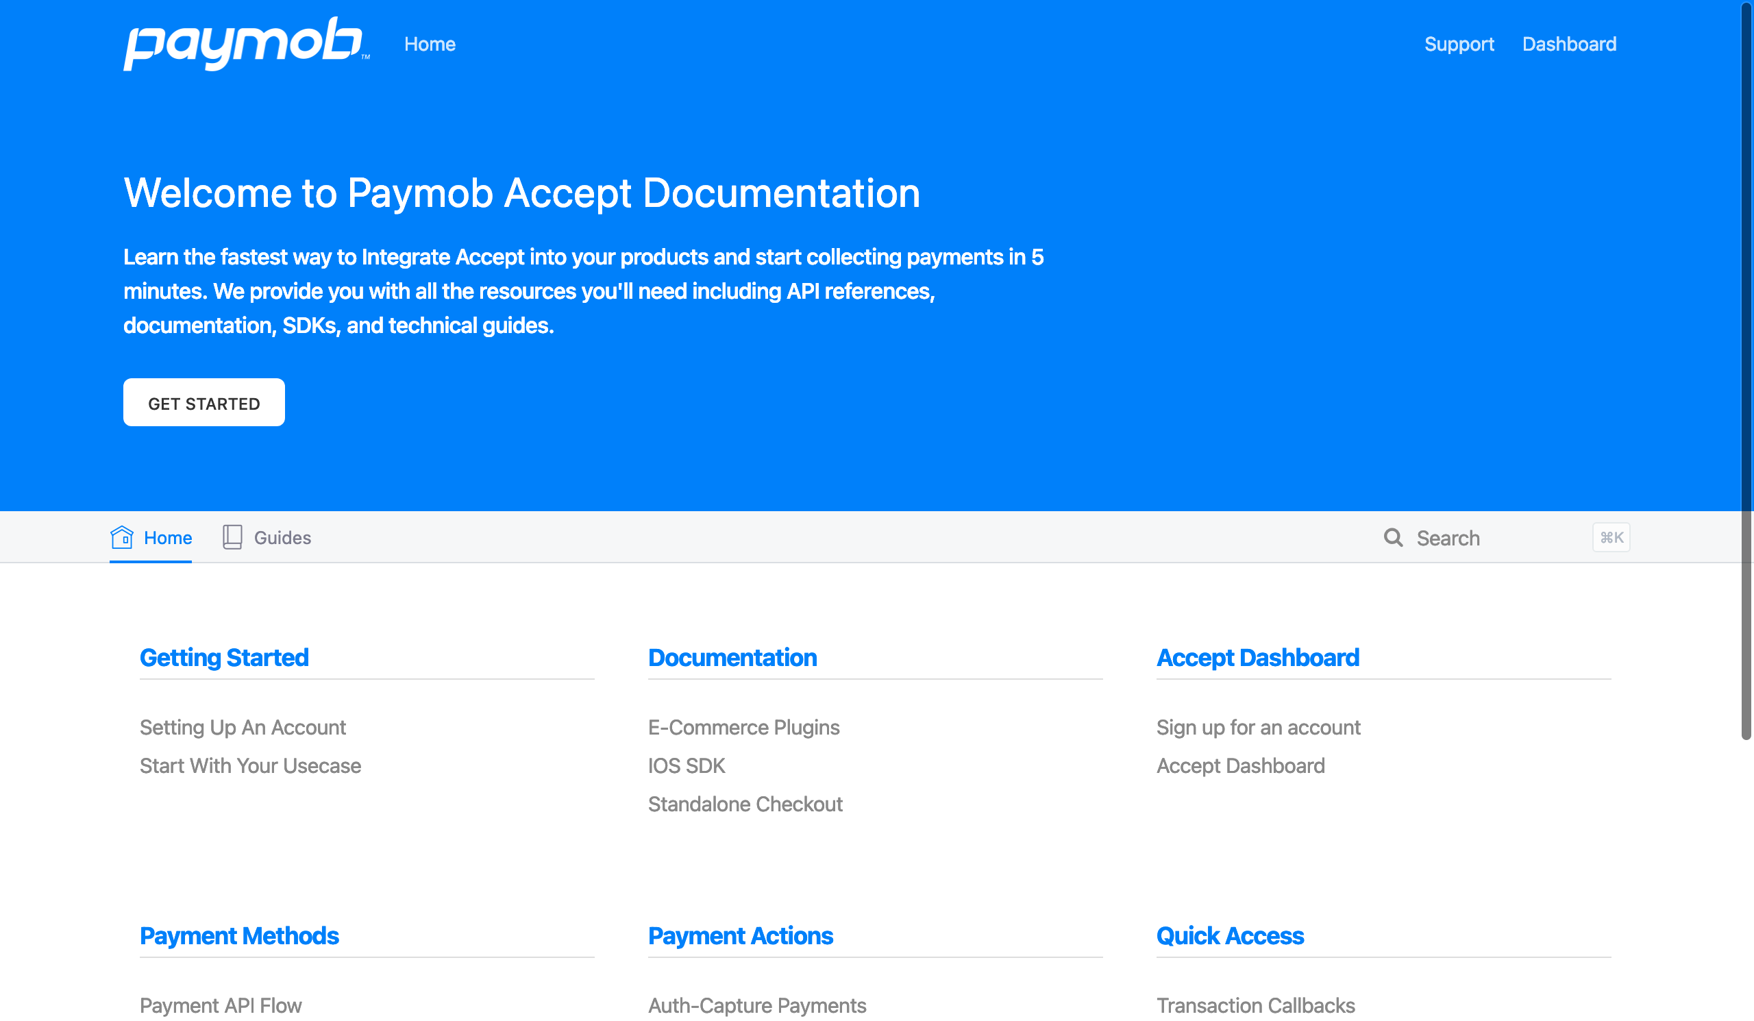This screenshot has width=1754, height=1021.
Task: Click the Welcome to Paymob Accept Documentation title
Action: [521, 193]
